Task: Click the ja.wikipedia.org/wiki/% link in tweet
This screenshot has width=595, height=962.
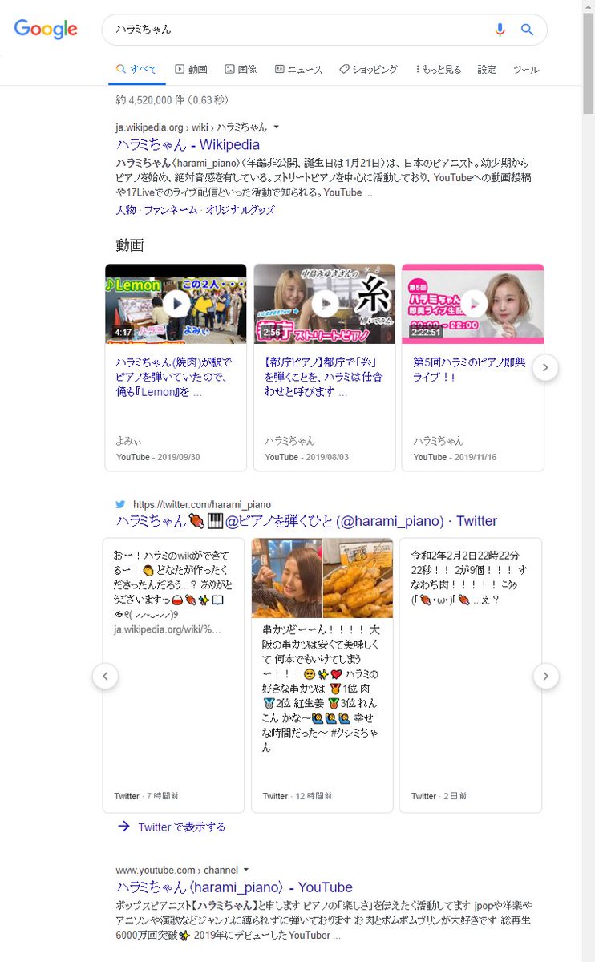Action: click(x=167, y=629)
